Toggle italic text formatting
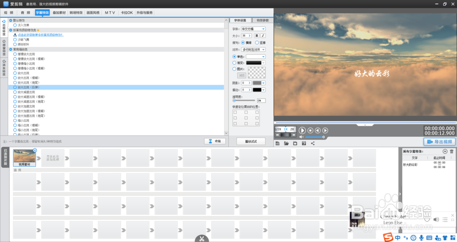The width and height of the screenshot is (457, 242). [263, 36]
